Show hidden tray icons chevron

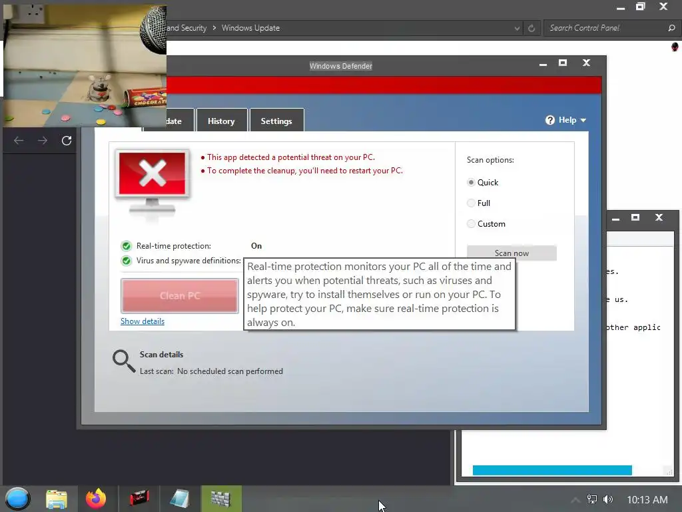[575, 500]
